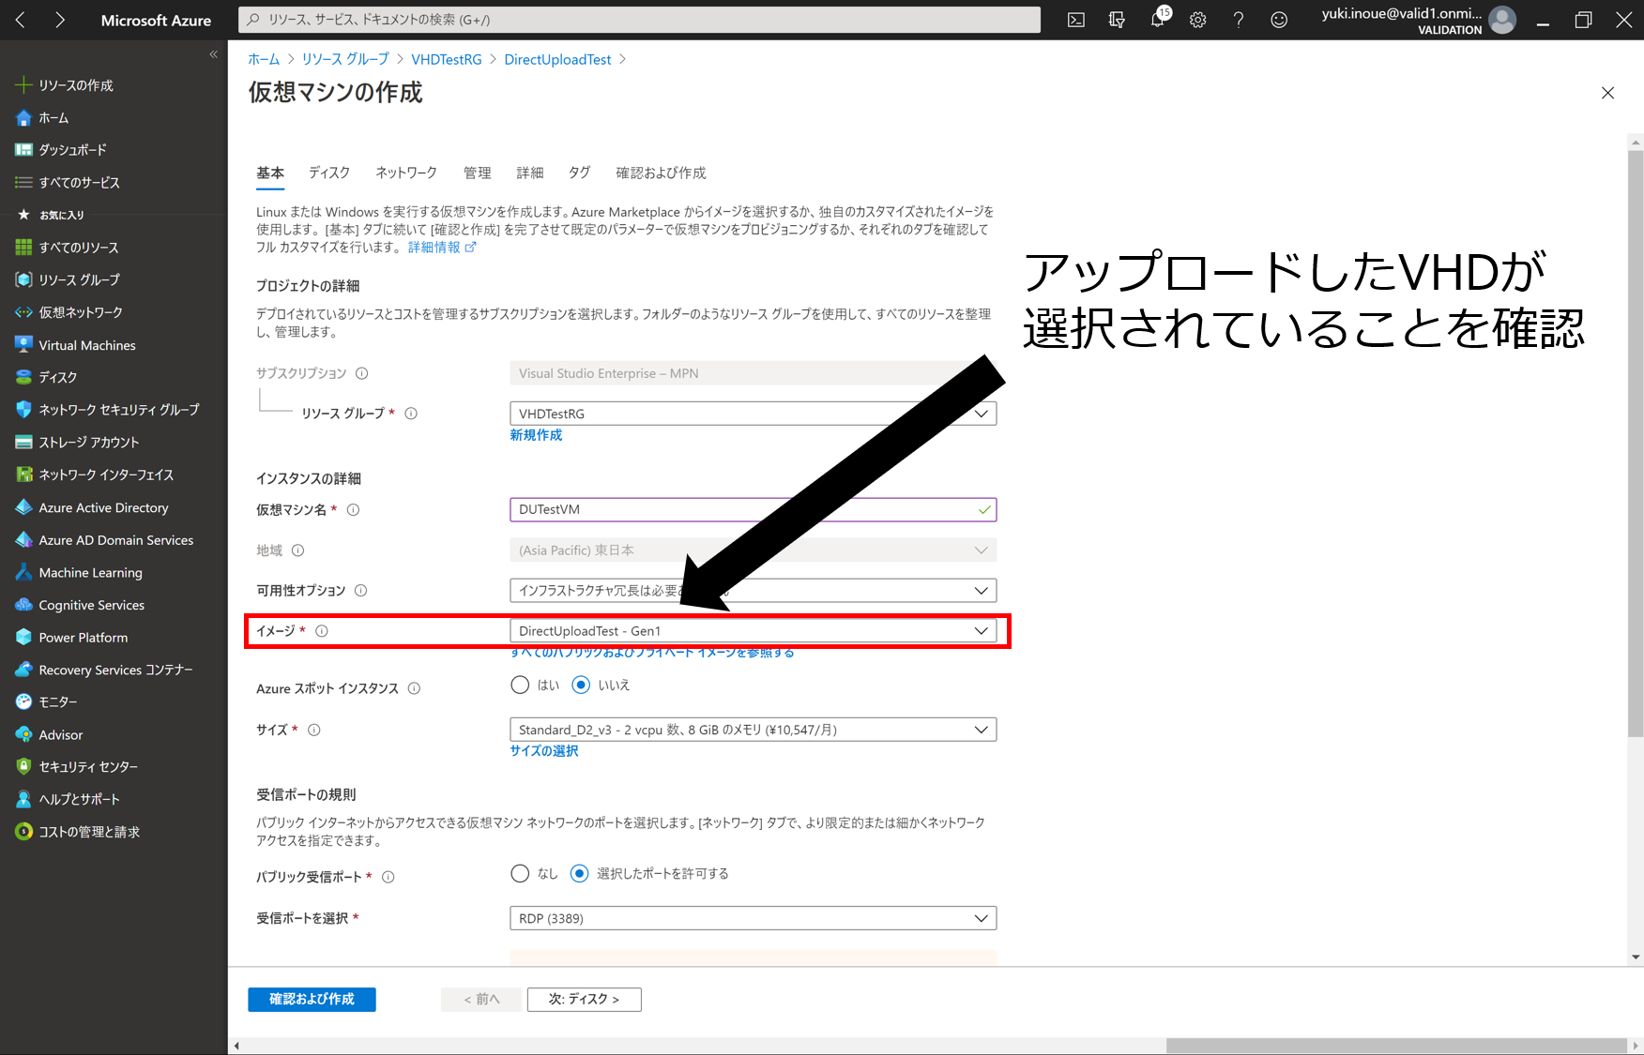Switch to the ネットワーク tab
1644x1055 pixels.
(x=406, y=173)
